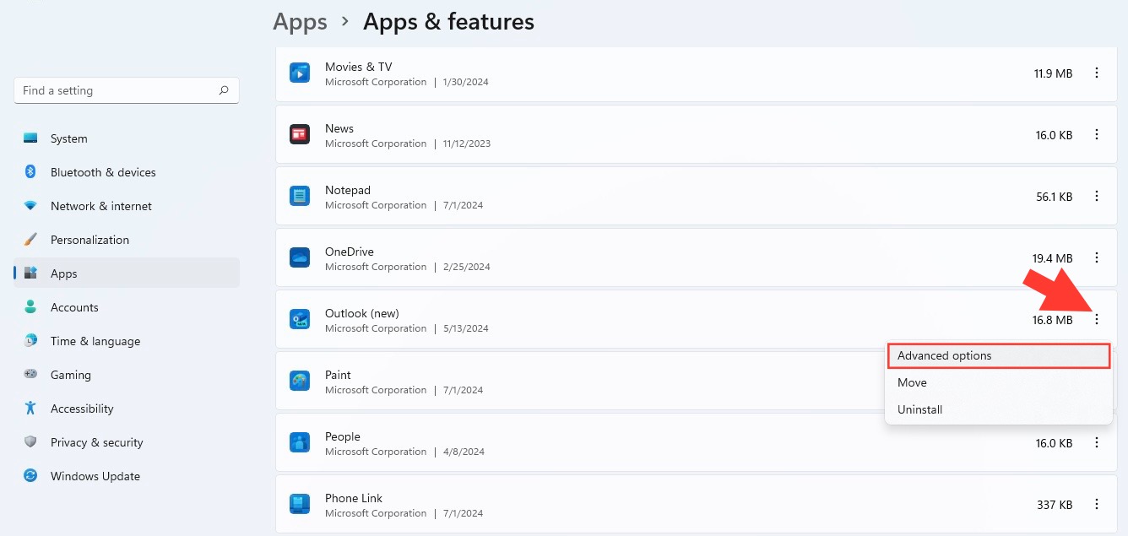
Task: Click the Privacy & security shield icon
Action: [30, 442]
